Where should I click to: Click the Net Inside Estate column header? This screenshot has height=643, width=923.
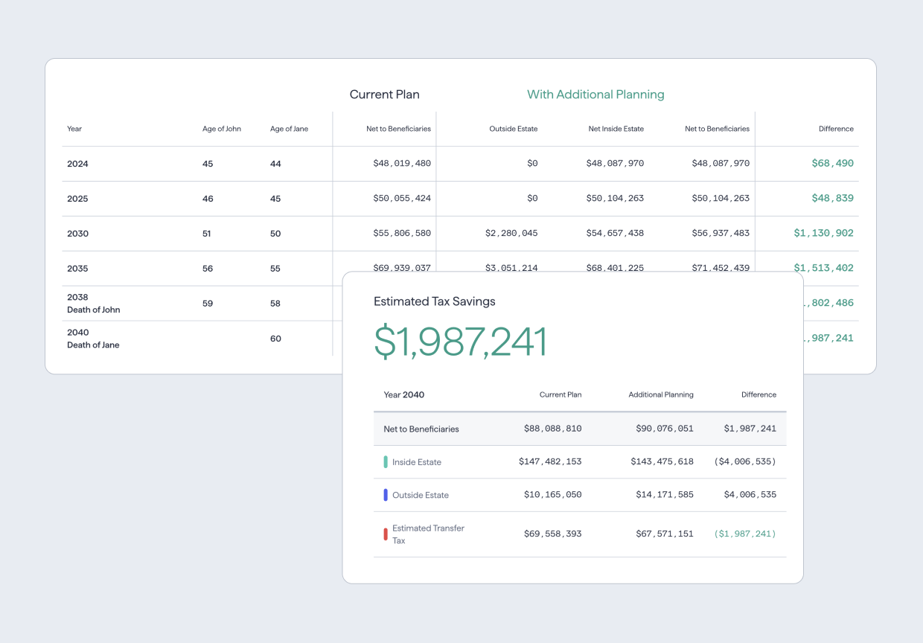point(616,129)
